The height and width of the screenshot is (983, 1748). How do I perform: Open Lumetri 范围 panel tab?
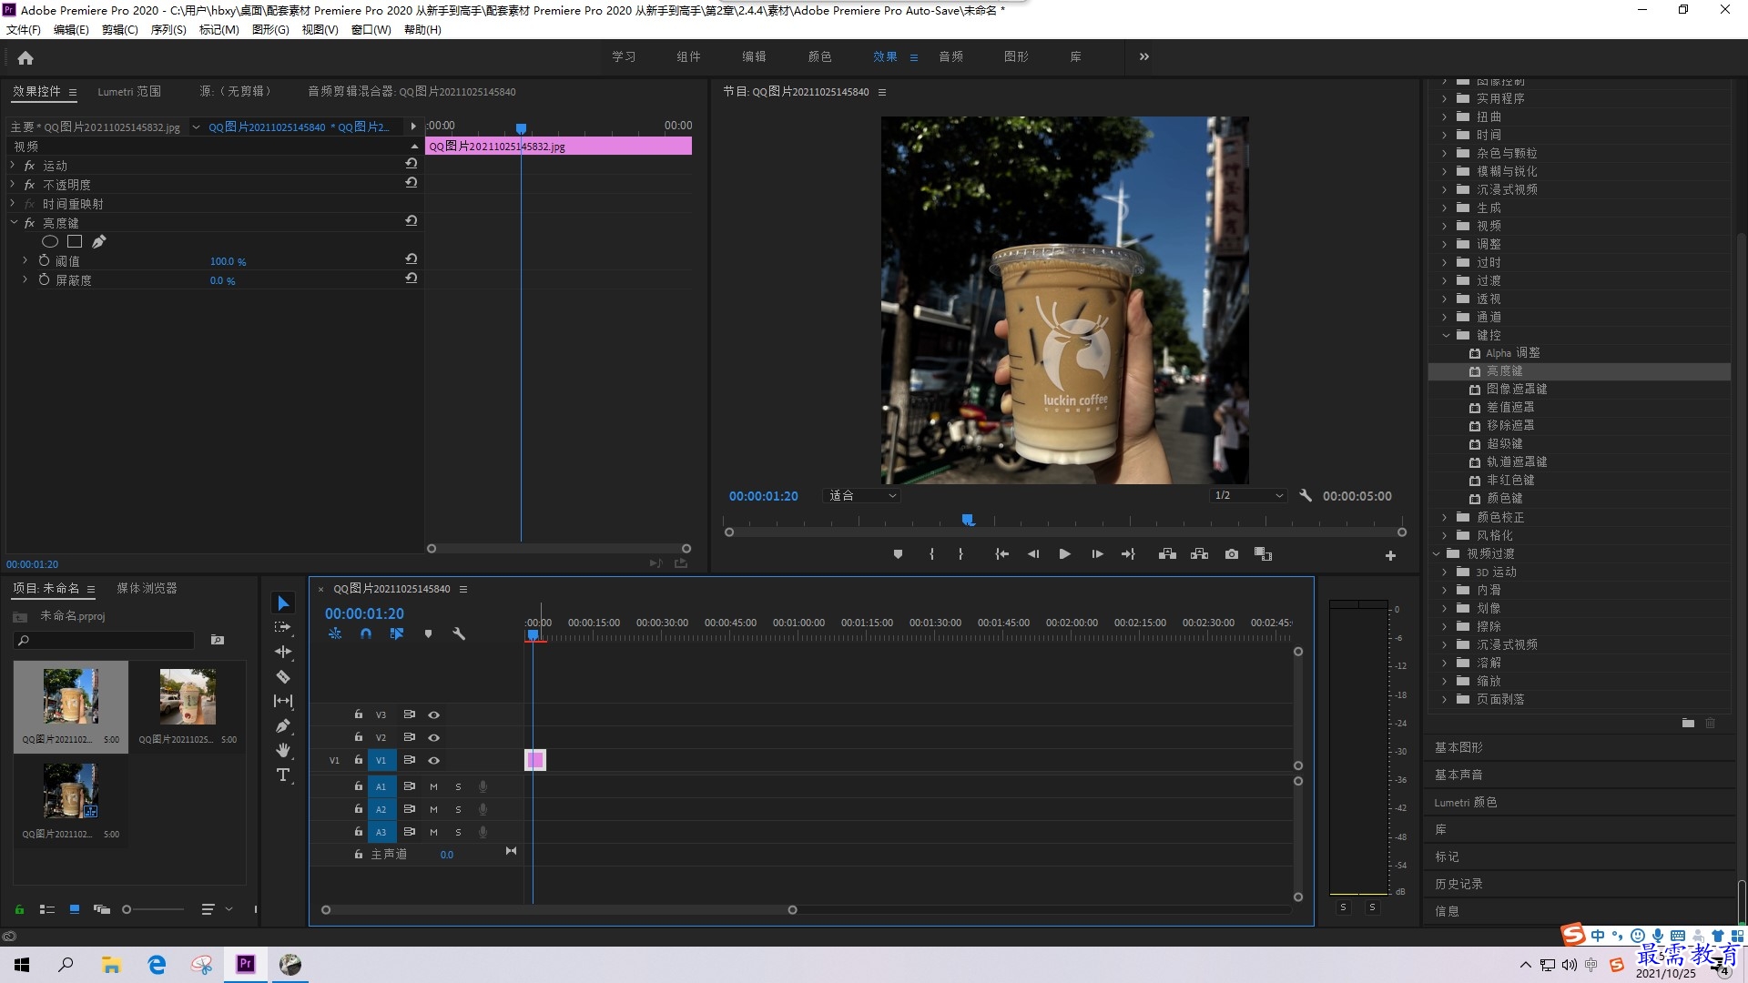129,92
